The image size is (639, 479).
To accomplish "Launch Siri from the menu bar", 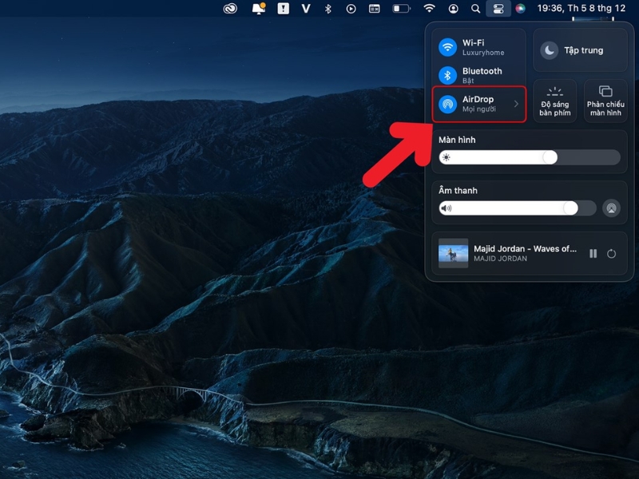I will point(521,9).
